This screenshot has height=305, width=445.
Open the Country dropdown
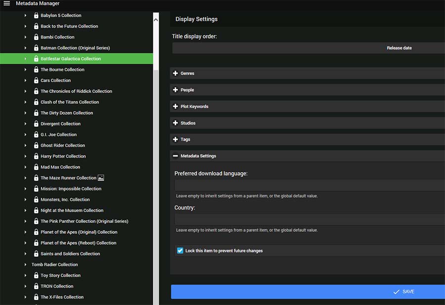[x=309, y=219]
